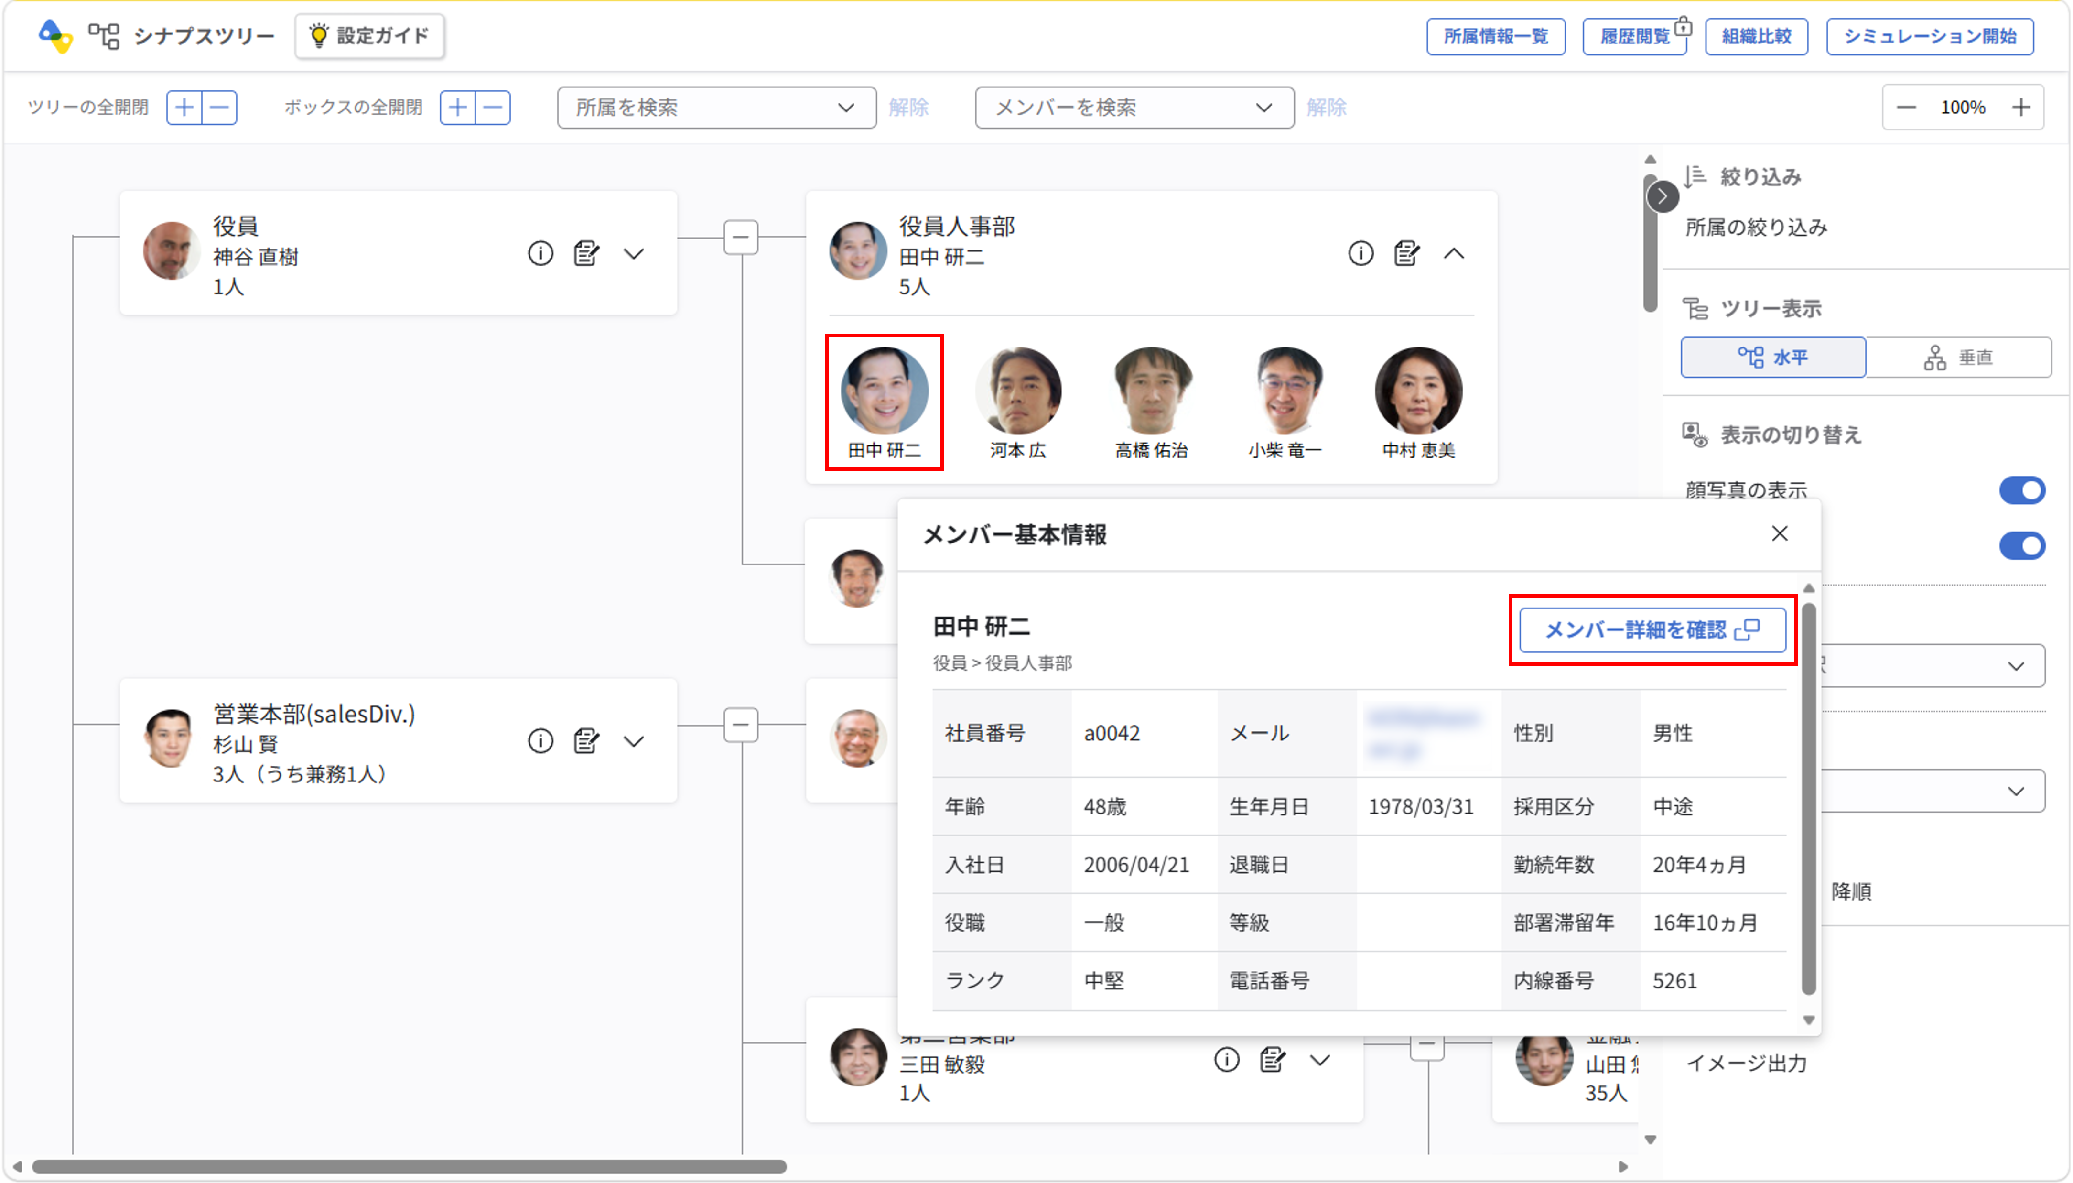The width and height of the screenshot is (2073, 1183).
Task: Toggle 顔写真の表示 switch
Action: [x=2022, y=491]
